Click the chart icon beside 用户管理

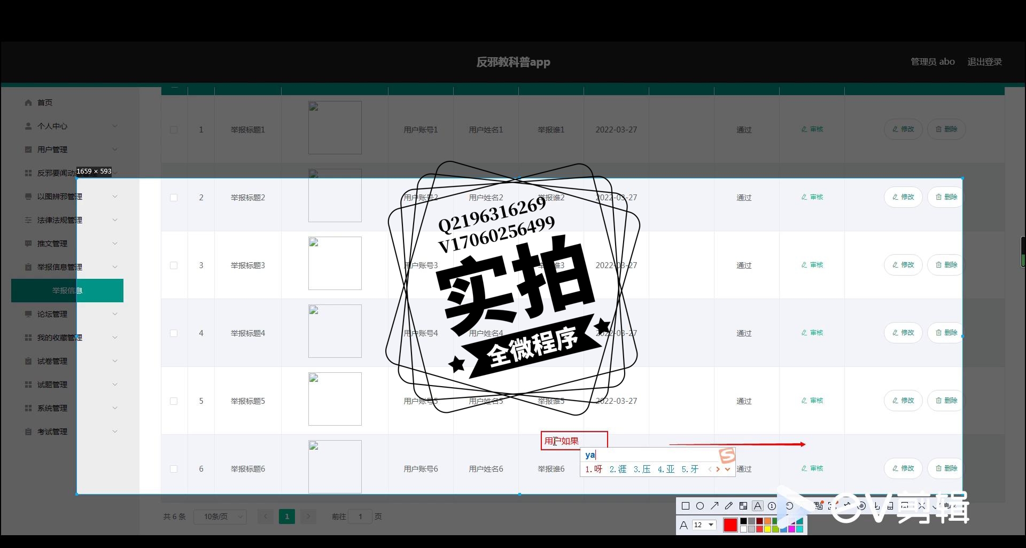pos(28,150)
